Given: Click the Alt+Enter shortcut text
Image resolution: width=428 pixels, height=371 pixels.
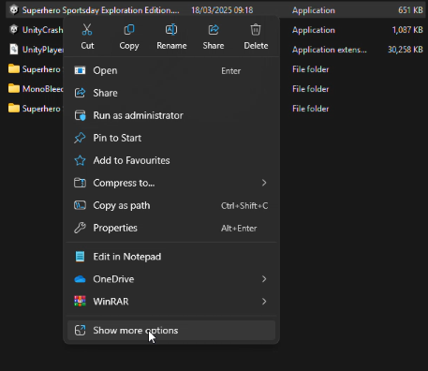Looking at the screenshot, I should (239, 228).
